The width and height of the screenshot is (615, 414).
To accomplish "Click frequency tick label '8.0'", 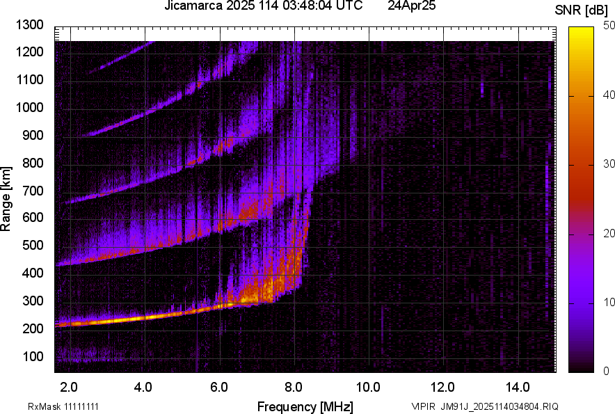I will point(294,388).
